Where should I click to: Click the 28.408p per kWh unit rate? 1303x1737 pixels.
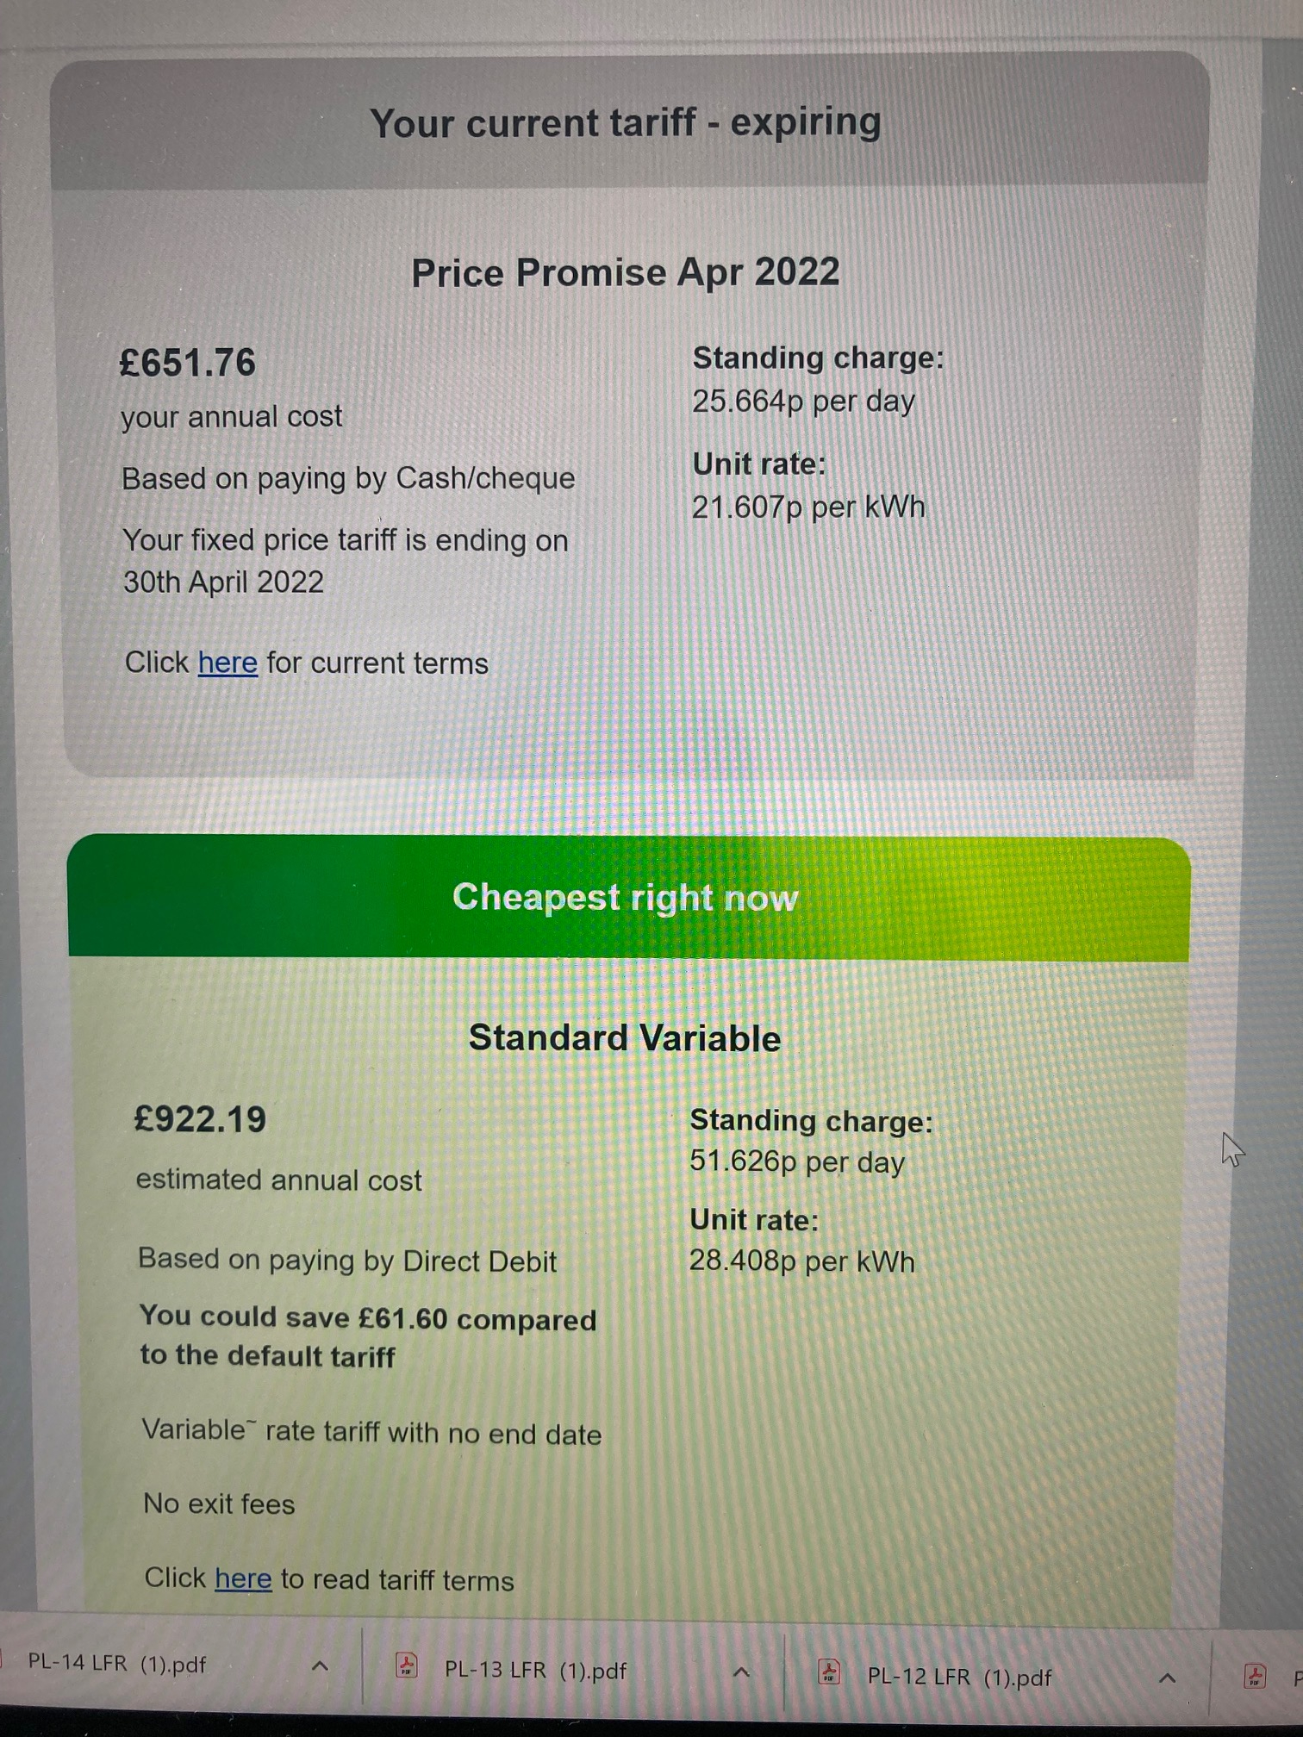802,1261
